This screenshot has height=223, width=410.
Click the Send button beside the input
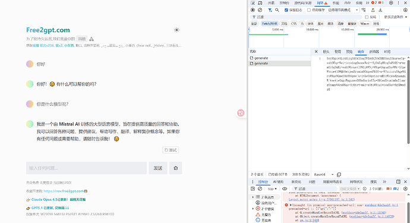158,168
